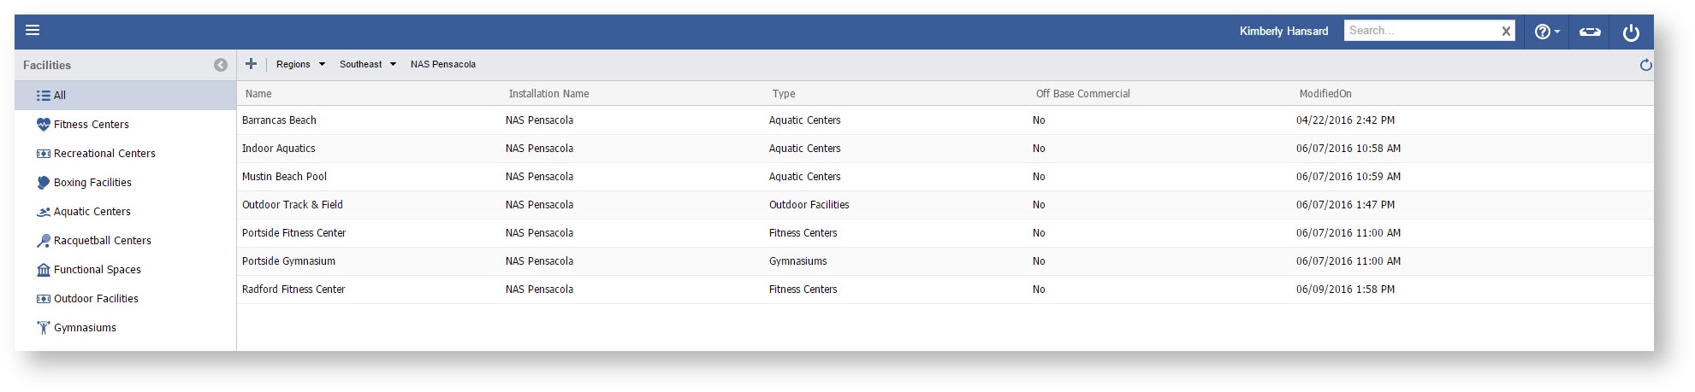Select Fitness Centers in the sidebar
Viewport: 1695px width, 392px height.
click(x=91, y=125)
